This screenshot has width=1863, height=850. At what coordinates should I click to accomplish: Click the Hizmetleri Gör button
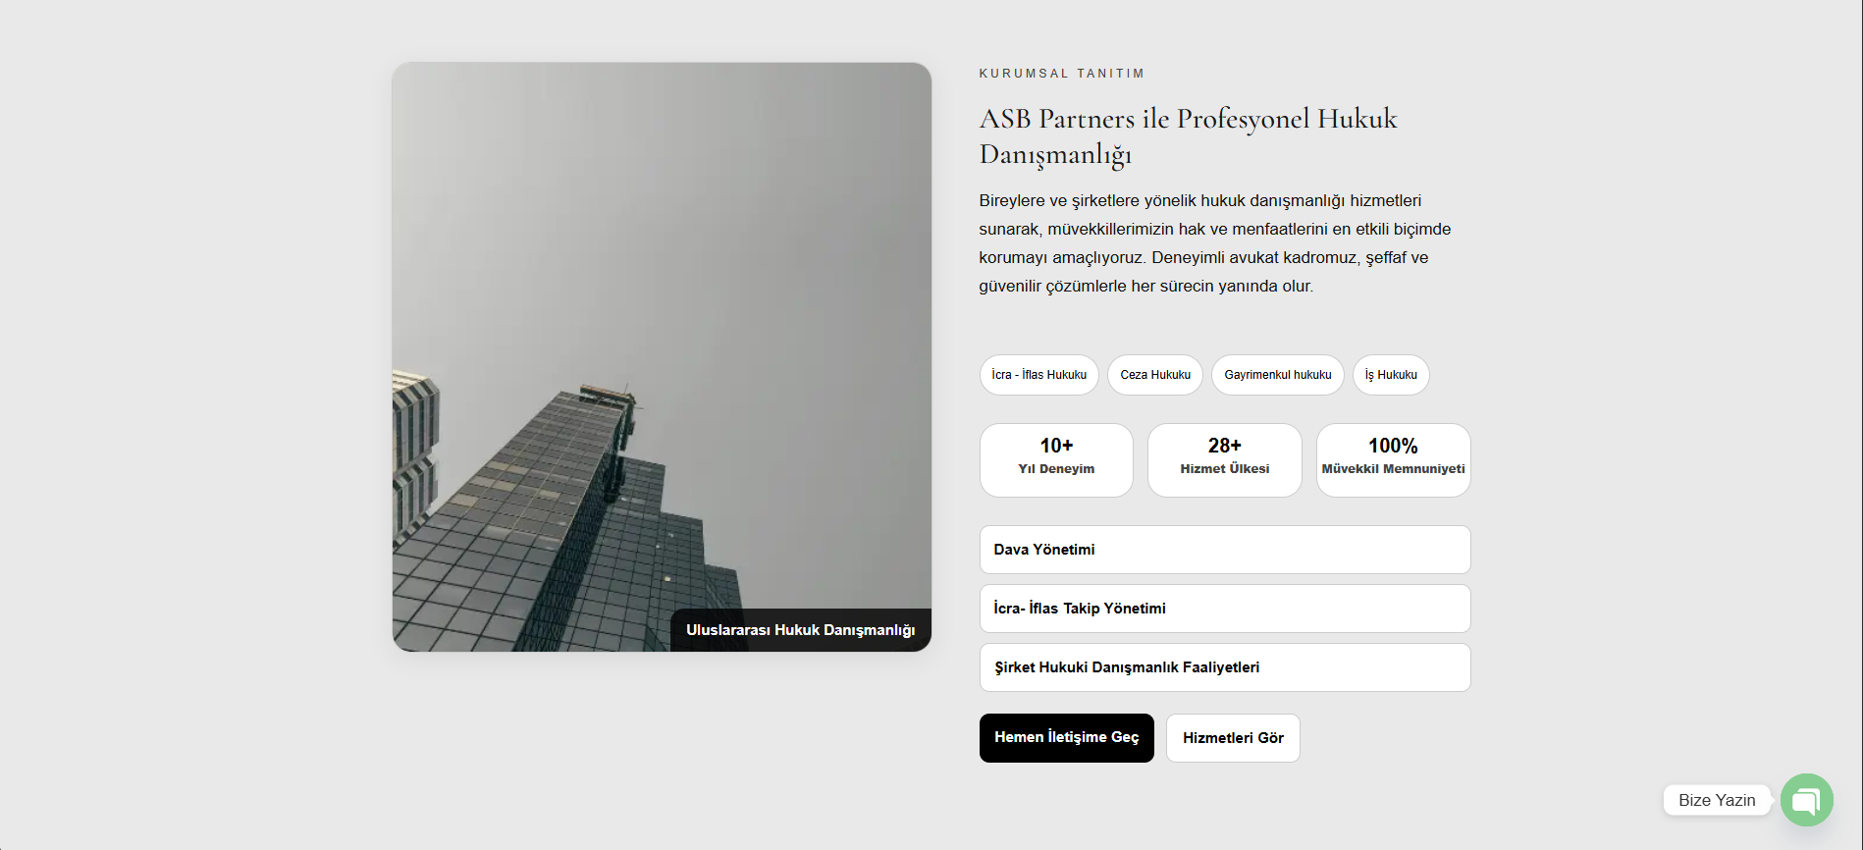pos(1233,738)
